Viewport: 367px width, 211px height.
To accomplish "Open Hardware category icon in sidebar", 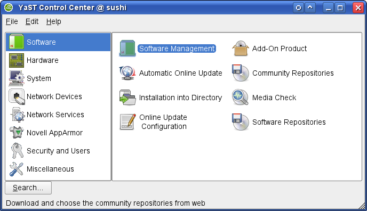I will pos(17,60).
